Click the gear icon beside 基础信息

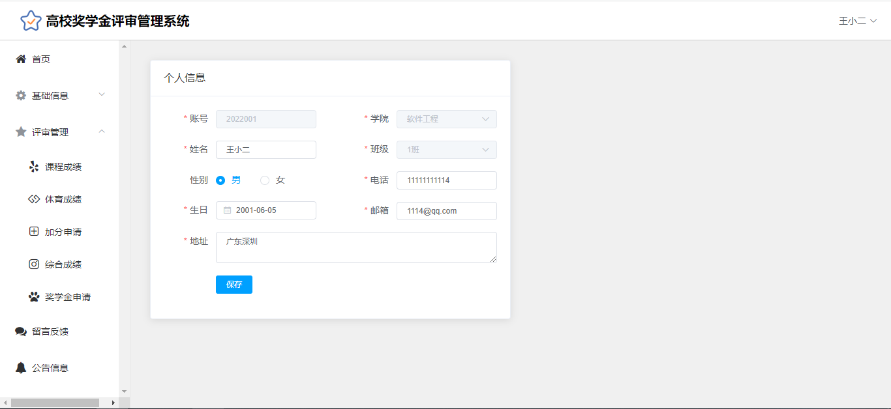coord(21,96)
